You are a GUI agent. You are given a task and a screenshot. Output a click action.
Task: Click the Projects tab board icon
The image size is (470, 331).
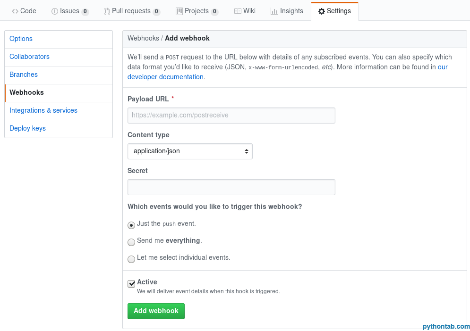[179, 11]
